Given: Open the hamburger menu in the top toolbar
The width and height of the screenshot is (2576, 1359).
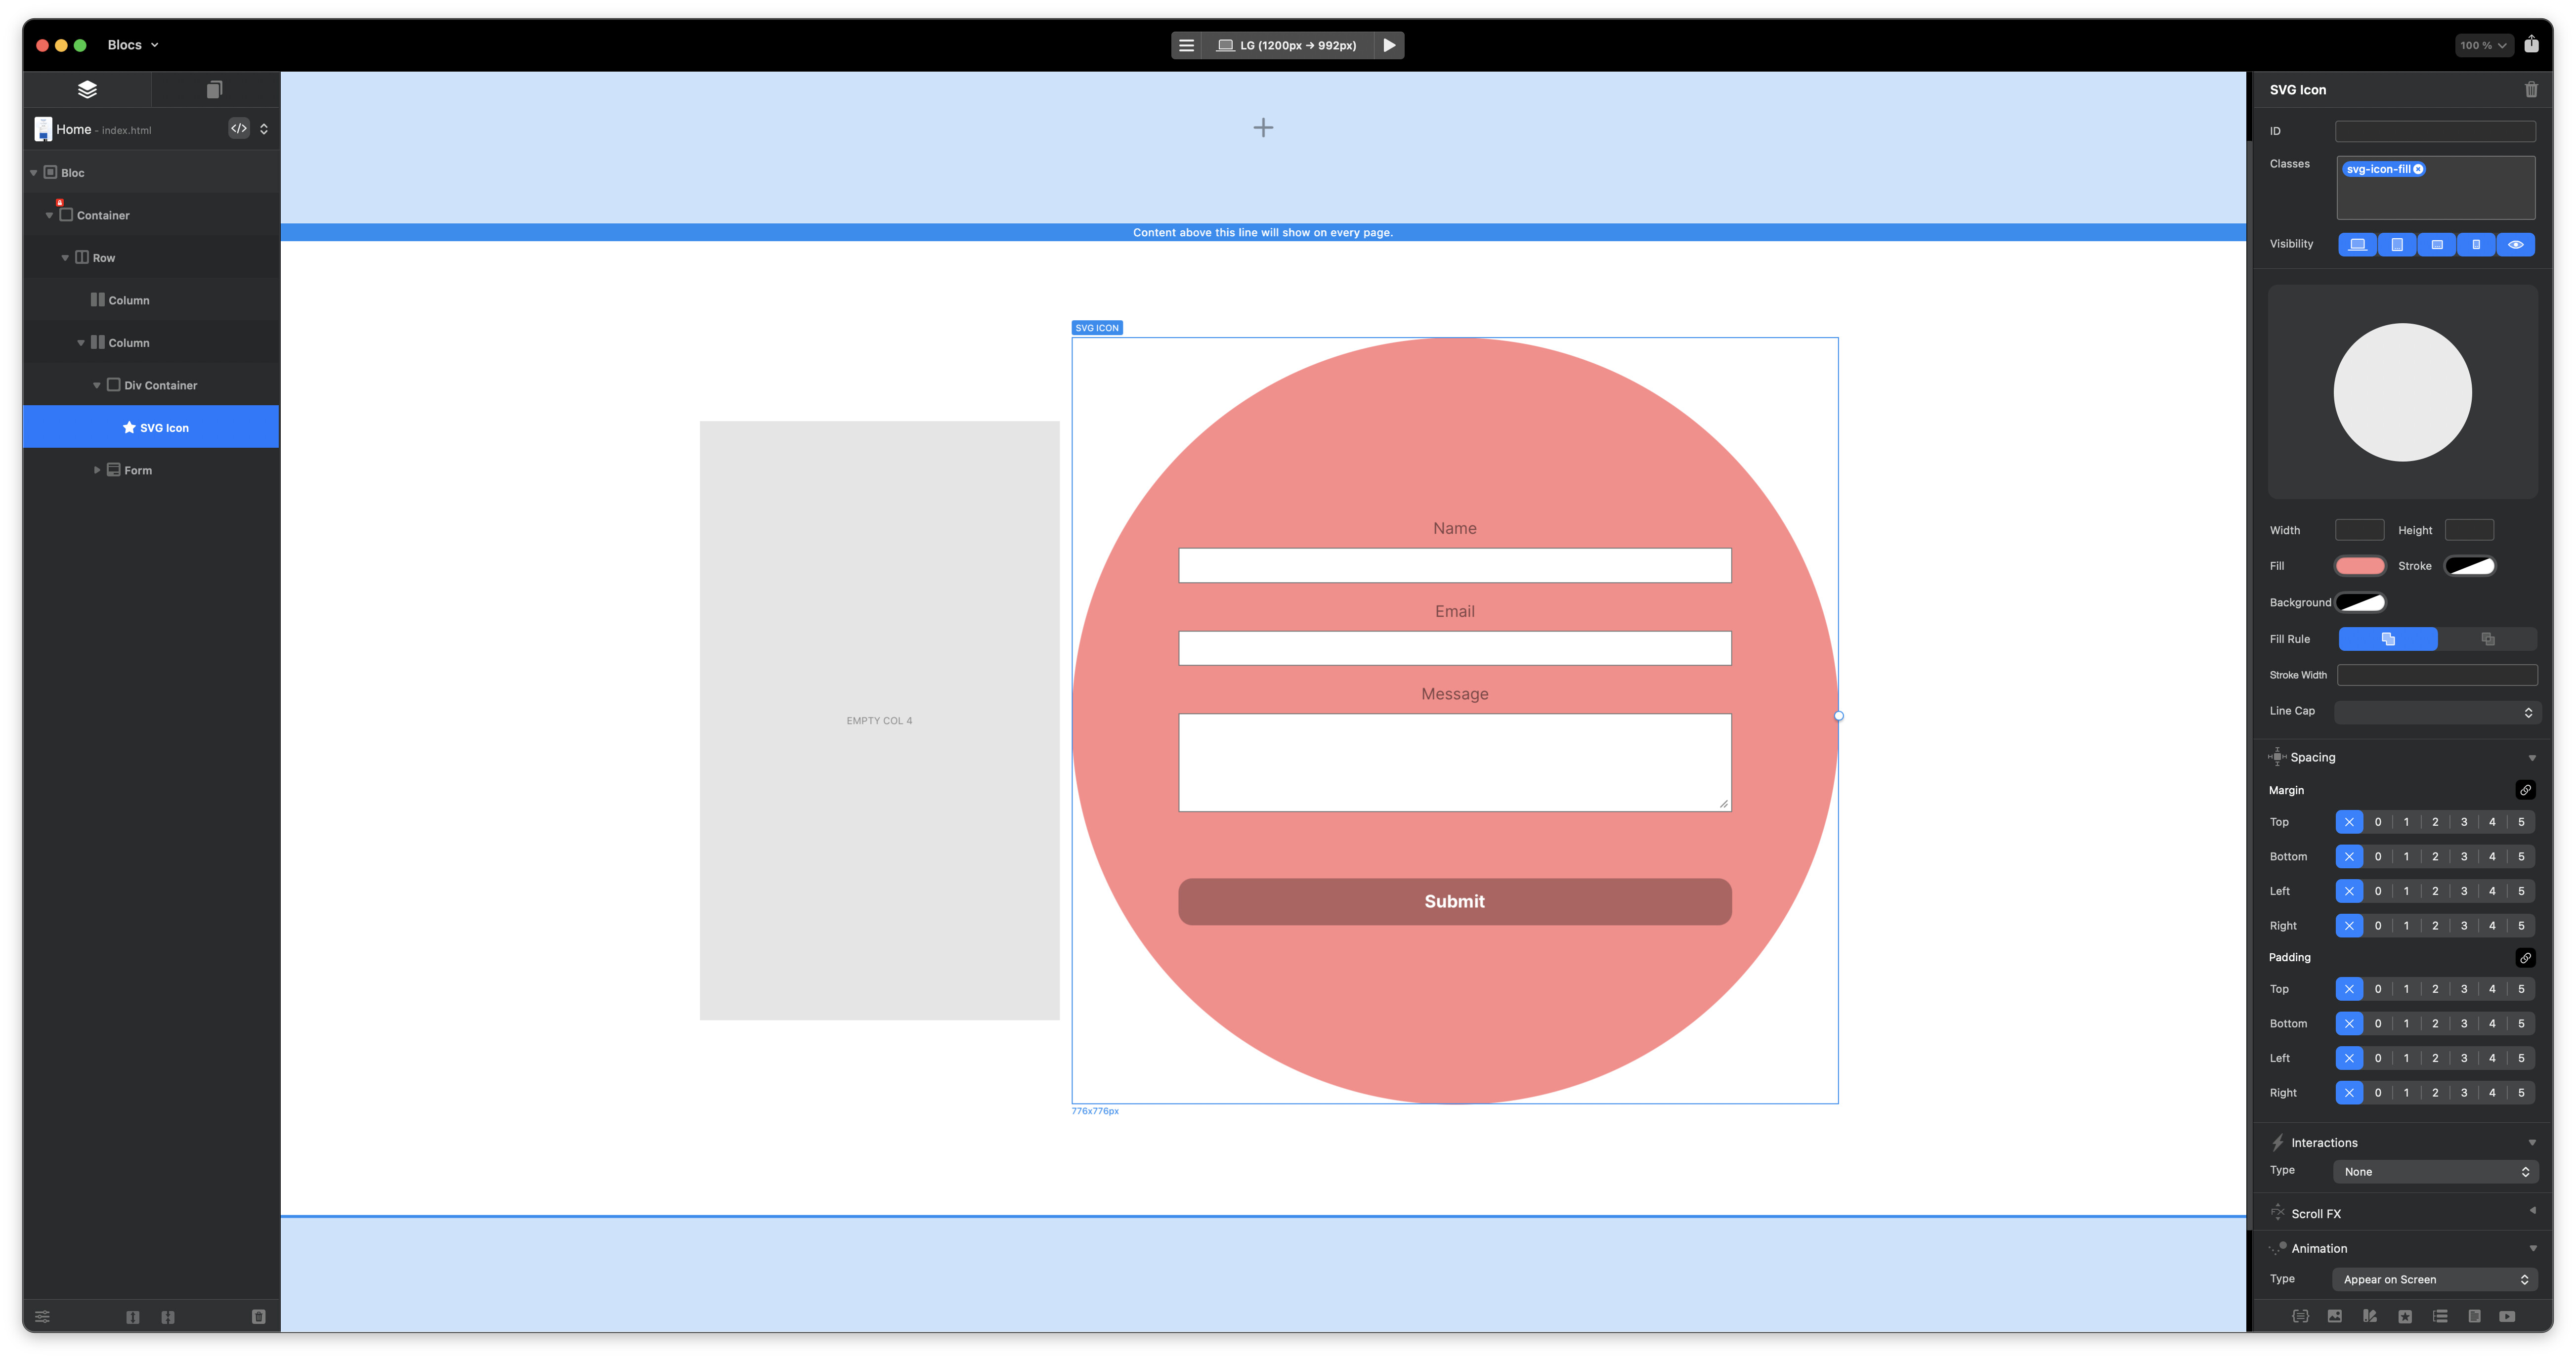Looking at the screenshot, I should (1186, 45).
